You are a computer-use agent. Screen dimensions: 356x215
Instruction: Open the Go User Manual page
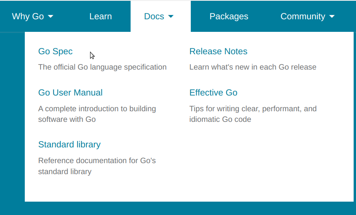point(70,92)
